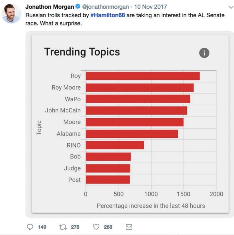Click the reply speech bubble icon
The height and width of the screenshot is (235, 234).
click(30, 227)
